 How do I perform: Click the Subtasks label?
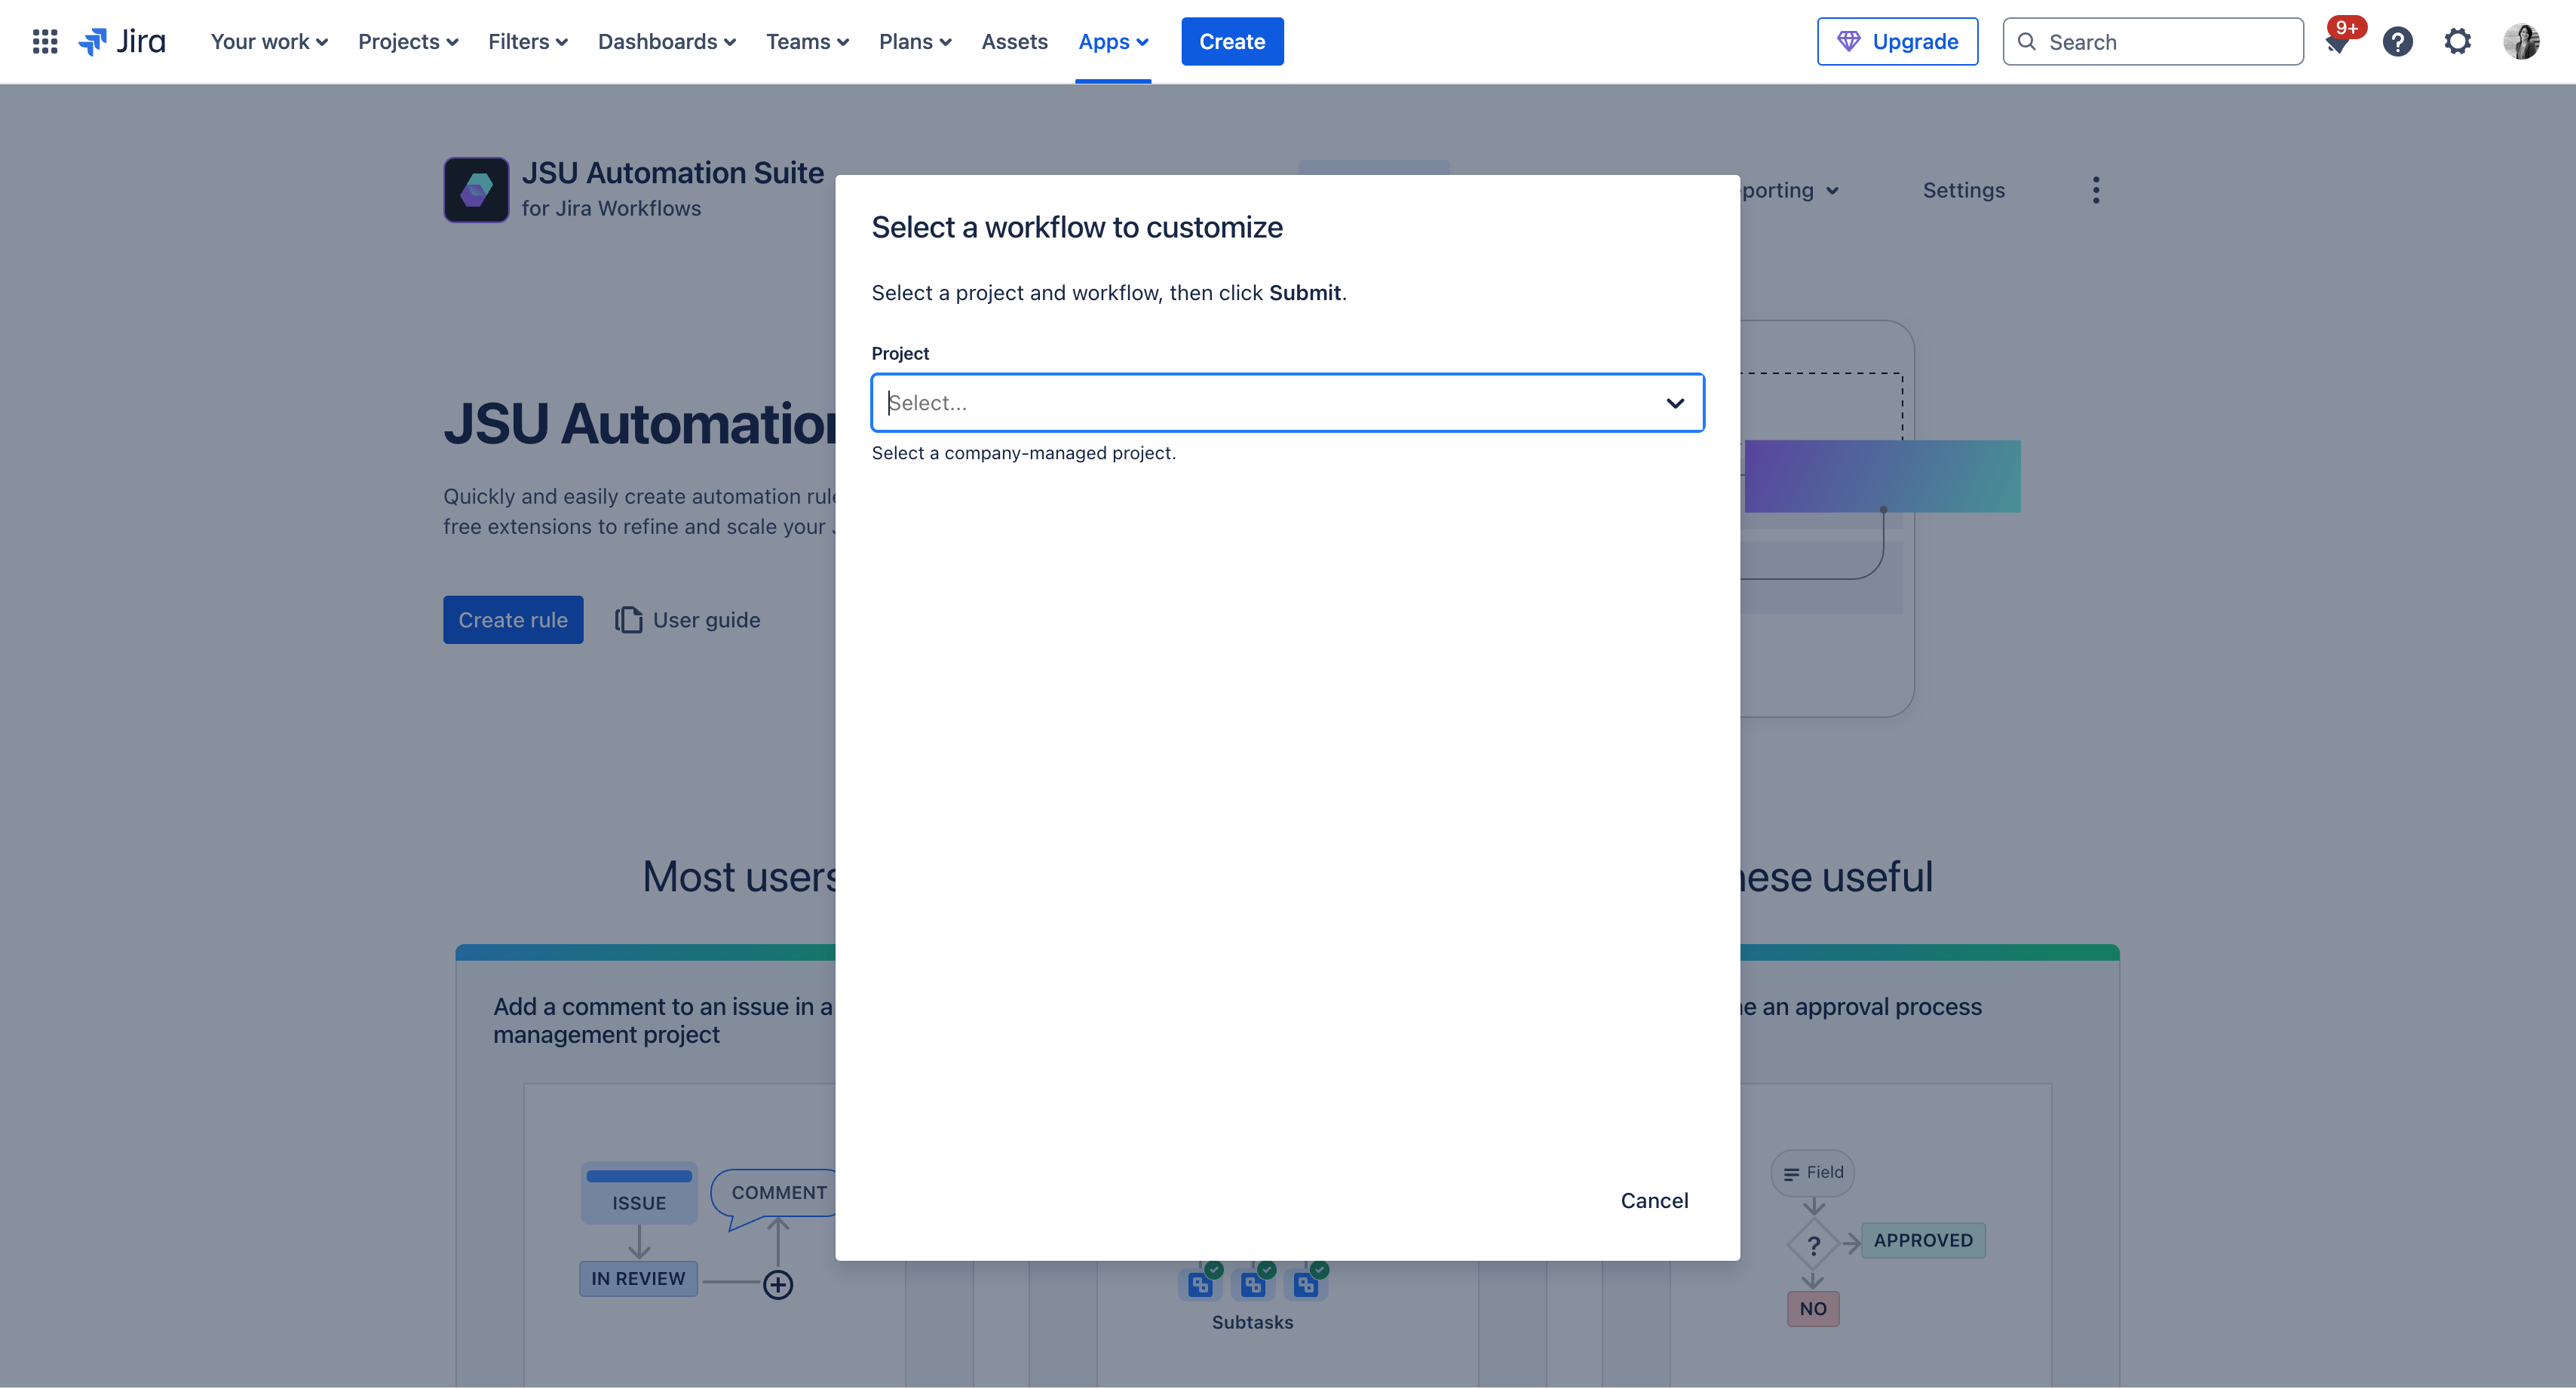point(1252,1322)
